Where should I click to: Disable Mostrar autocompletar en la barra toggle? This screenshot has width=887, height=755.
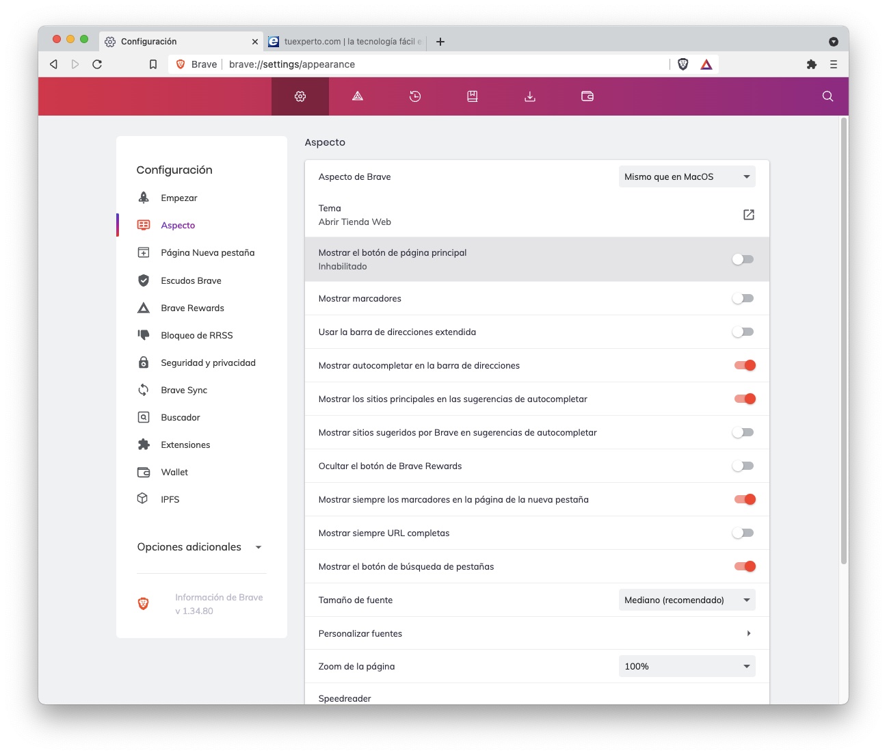pyautogui.click(x=744, y=365)
